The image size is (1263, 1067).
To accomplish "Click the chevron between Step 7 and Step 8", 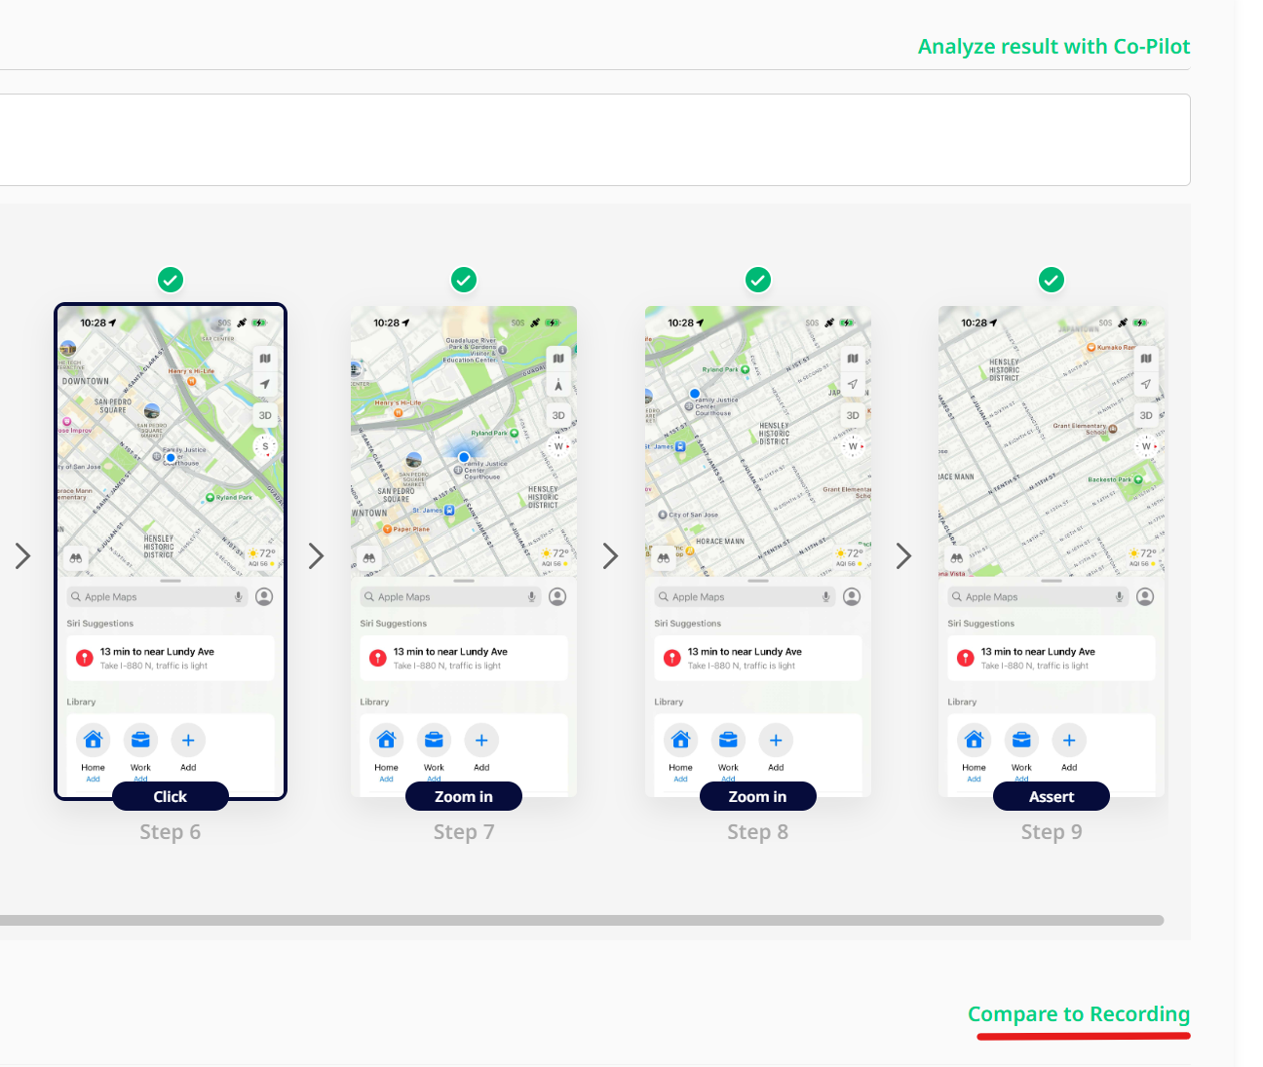I will coord(610,555).
